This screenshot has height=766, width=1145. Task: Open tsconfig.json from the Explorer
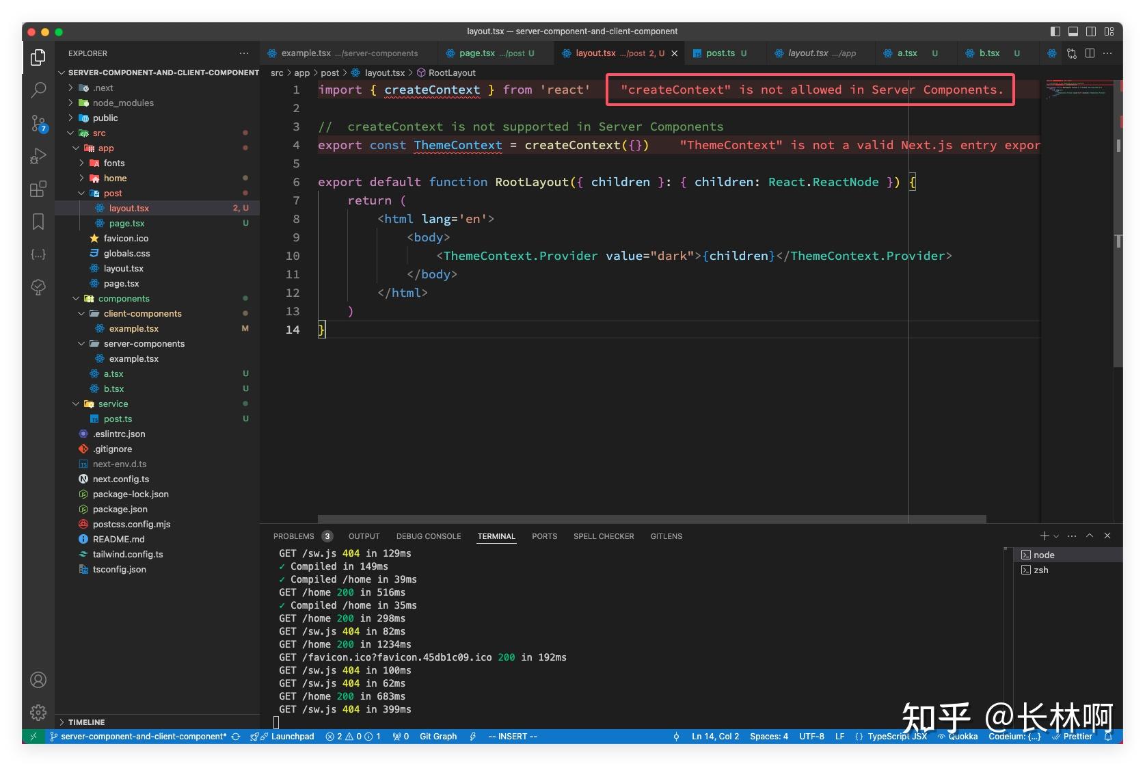119,569
